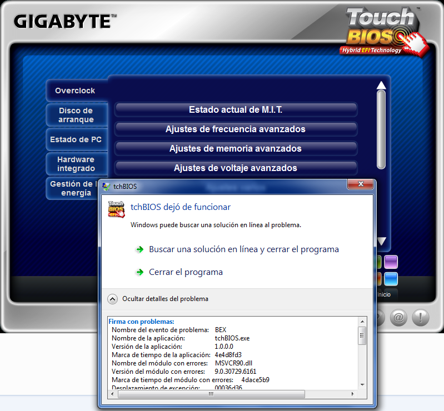Click the blue color theme square

click(391, 278)
